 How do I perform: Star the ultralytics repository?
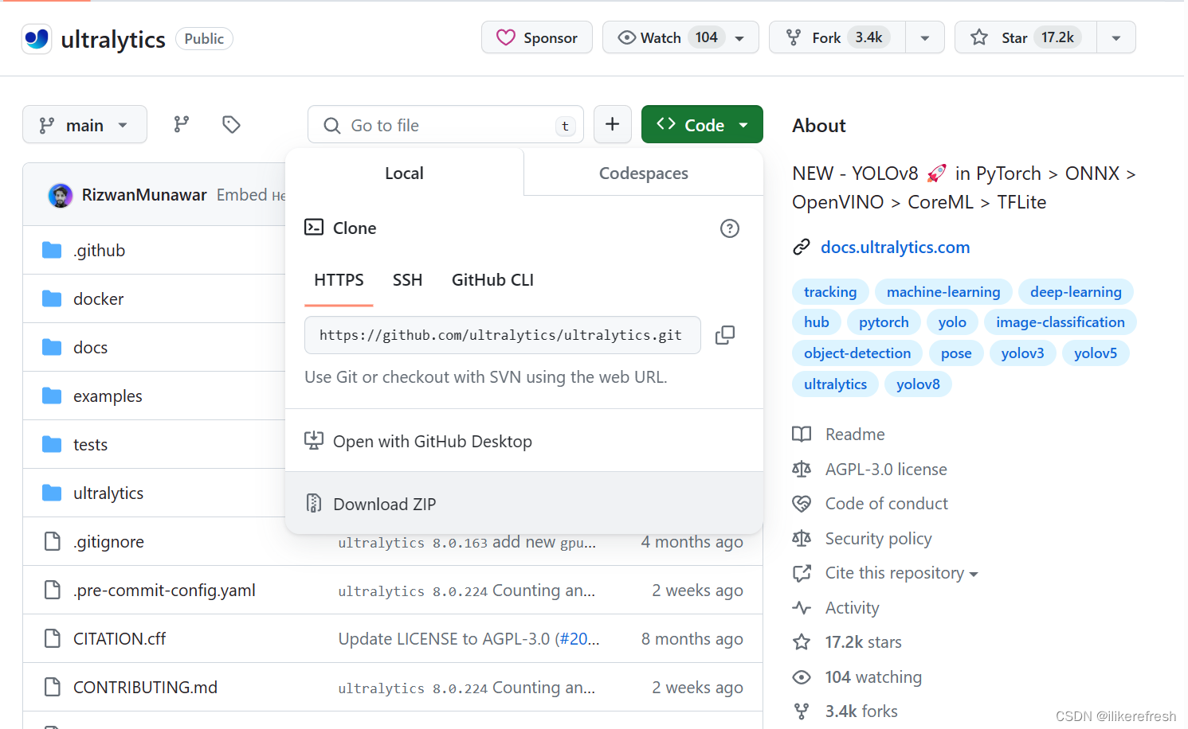tap(1026, 37)
